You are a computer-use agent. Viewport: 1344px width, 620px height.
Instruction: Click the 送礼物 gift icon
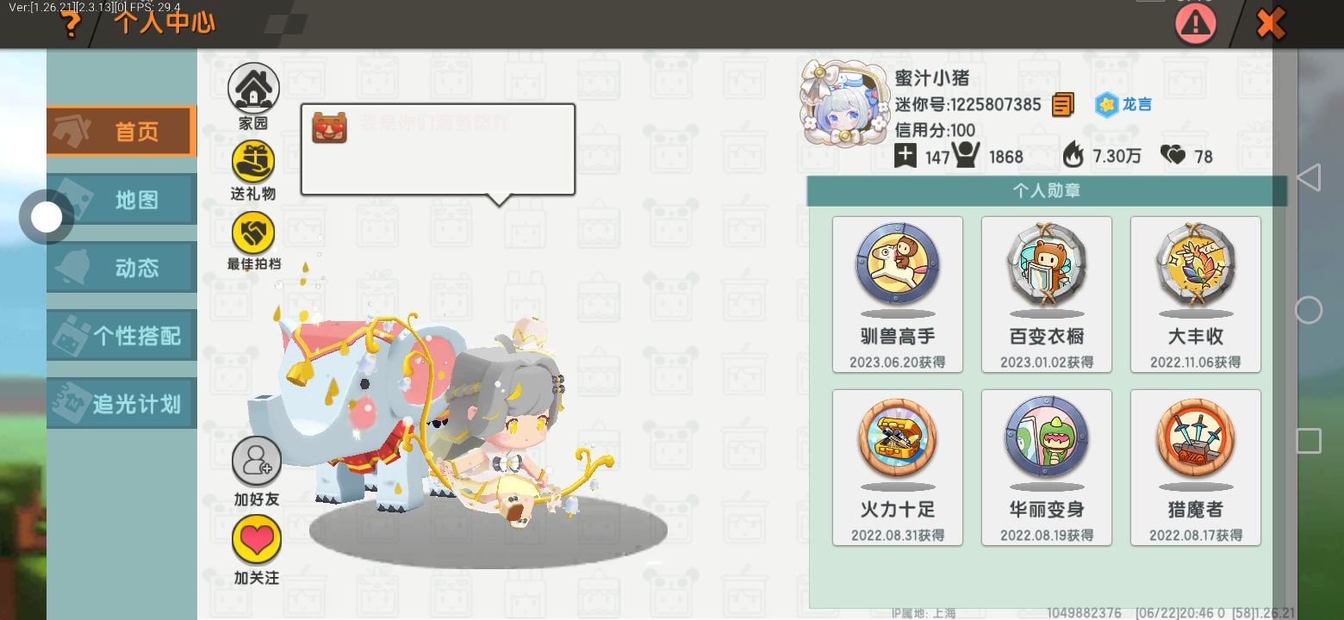click(253, 162)
